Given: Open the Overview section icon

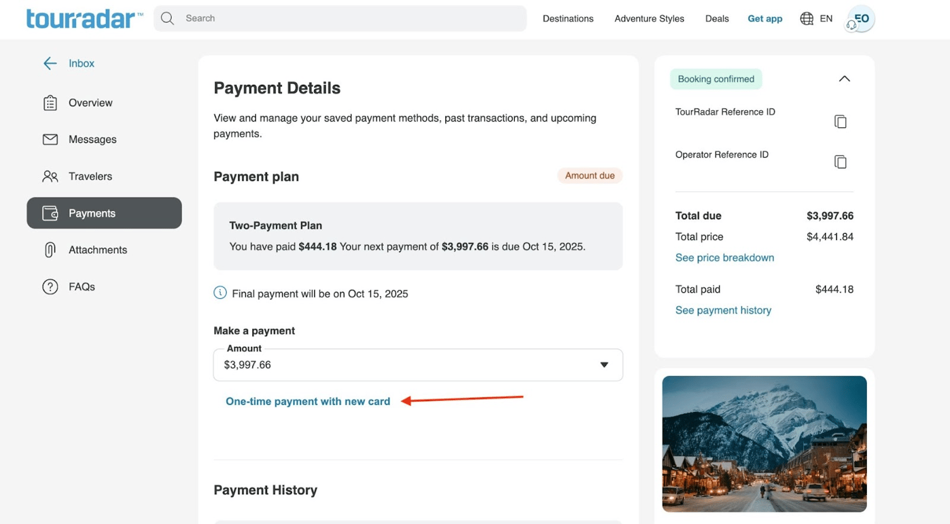Looking at the screenshot, I should tap(50, 102).
